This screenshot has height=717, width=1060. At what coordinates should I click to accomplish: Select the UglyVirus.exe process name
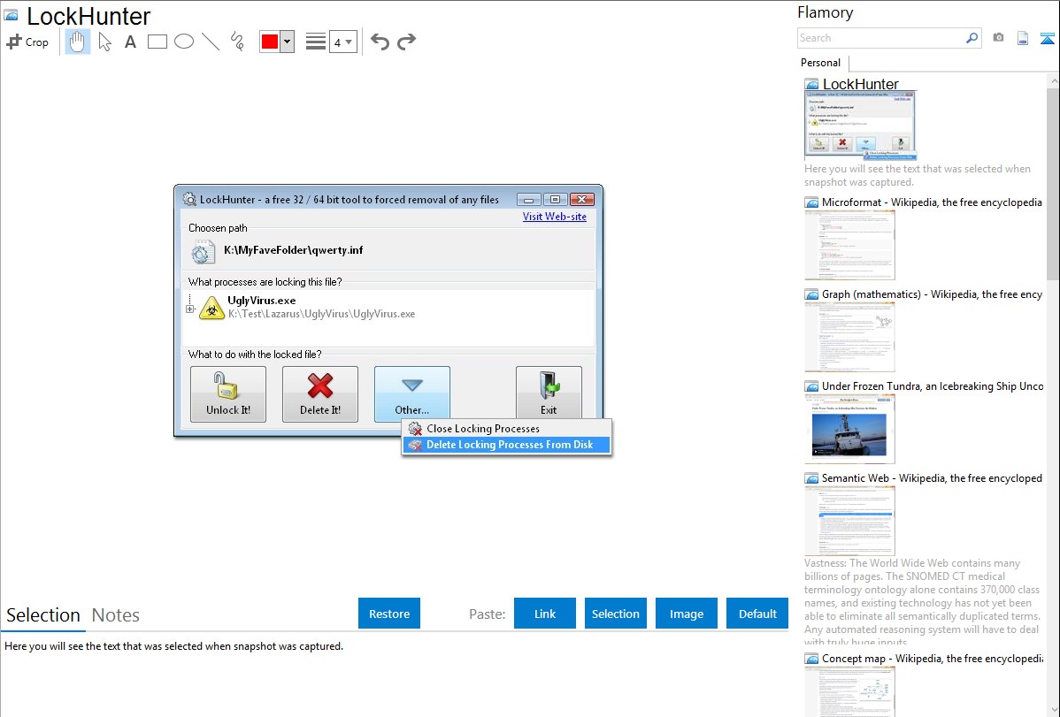coord(262,300)
